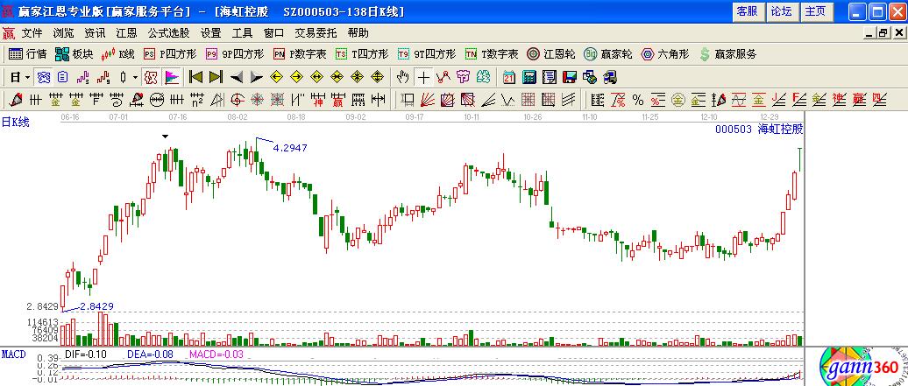This screenshot has height=386, width=908.
Task: Open the 六角形 hexagon chart tool
Action: click(x=665, y=54)
